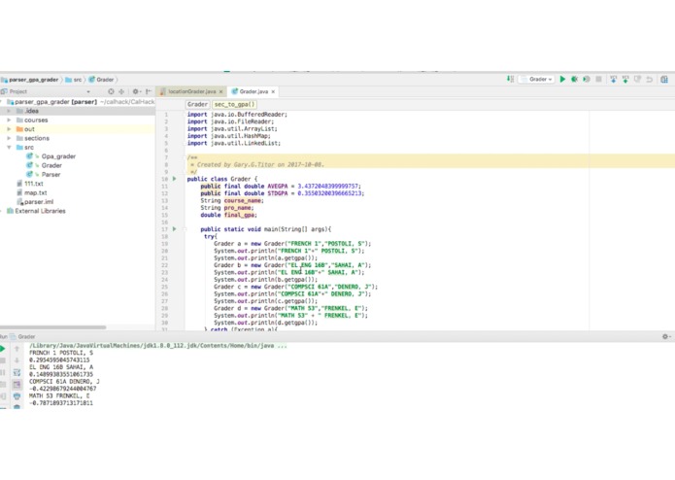675x480 pixels.
Task: Click the make project build icon
Action: 510,79
